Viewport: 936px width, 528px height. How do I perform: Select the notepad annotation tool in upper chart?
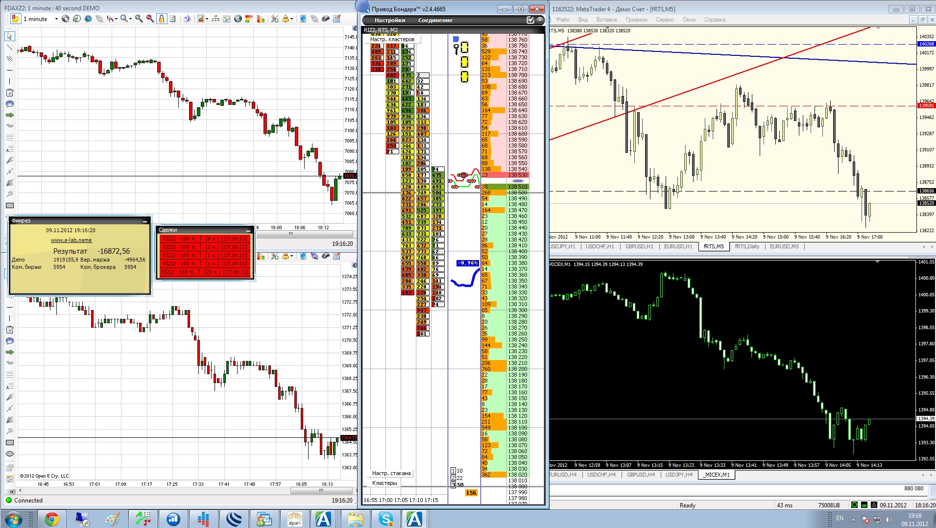pyautogui.click(x=10, y=93)
